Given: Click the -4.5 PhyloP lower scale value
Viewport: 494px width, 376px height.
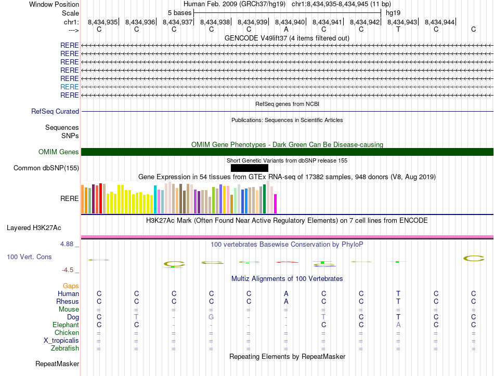Looking at the screenshot, I should [68, 270].
